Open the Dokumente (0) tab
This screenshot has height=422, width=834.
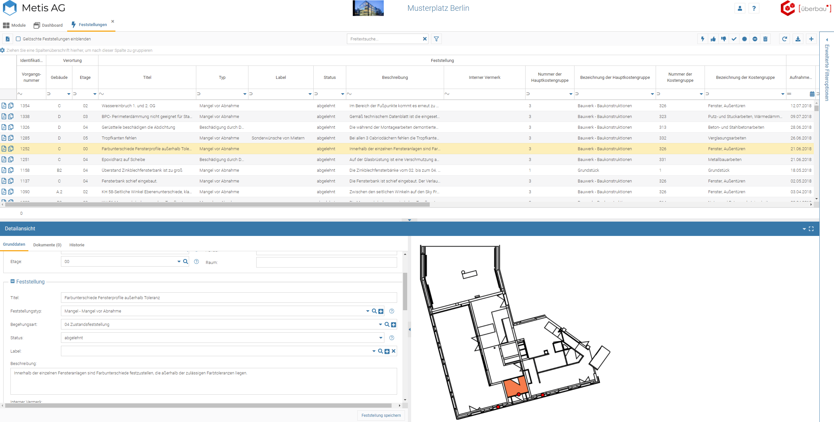click(x=47, y=245)
